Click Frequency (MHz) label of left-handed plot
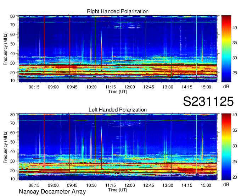The width and height of the screenshot is (241, 196). [x=5, y=147]
